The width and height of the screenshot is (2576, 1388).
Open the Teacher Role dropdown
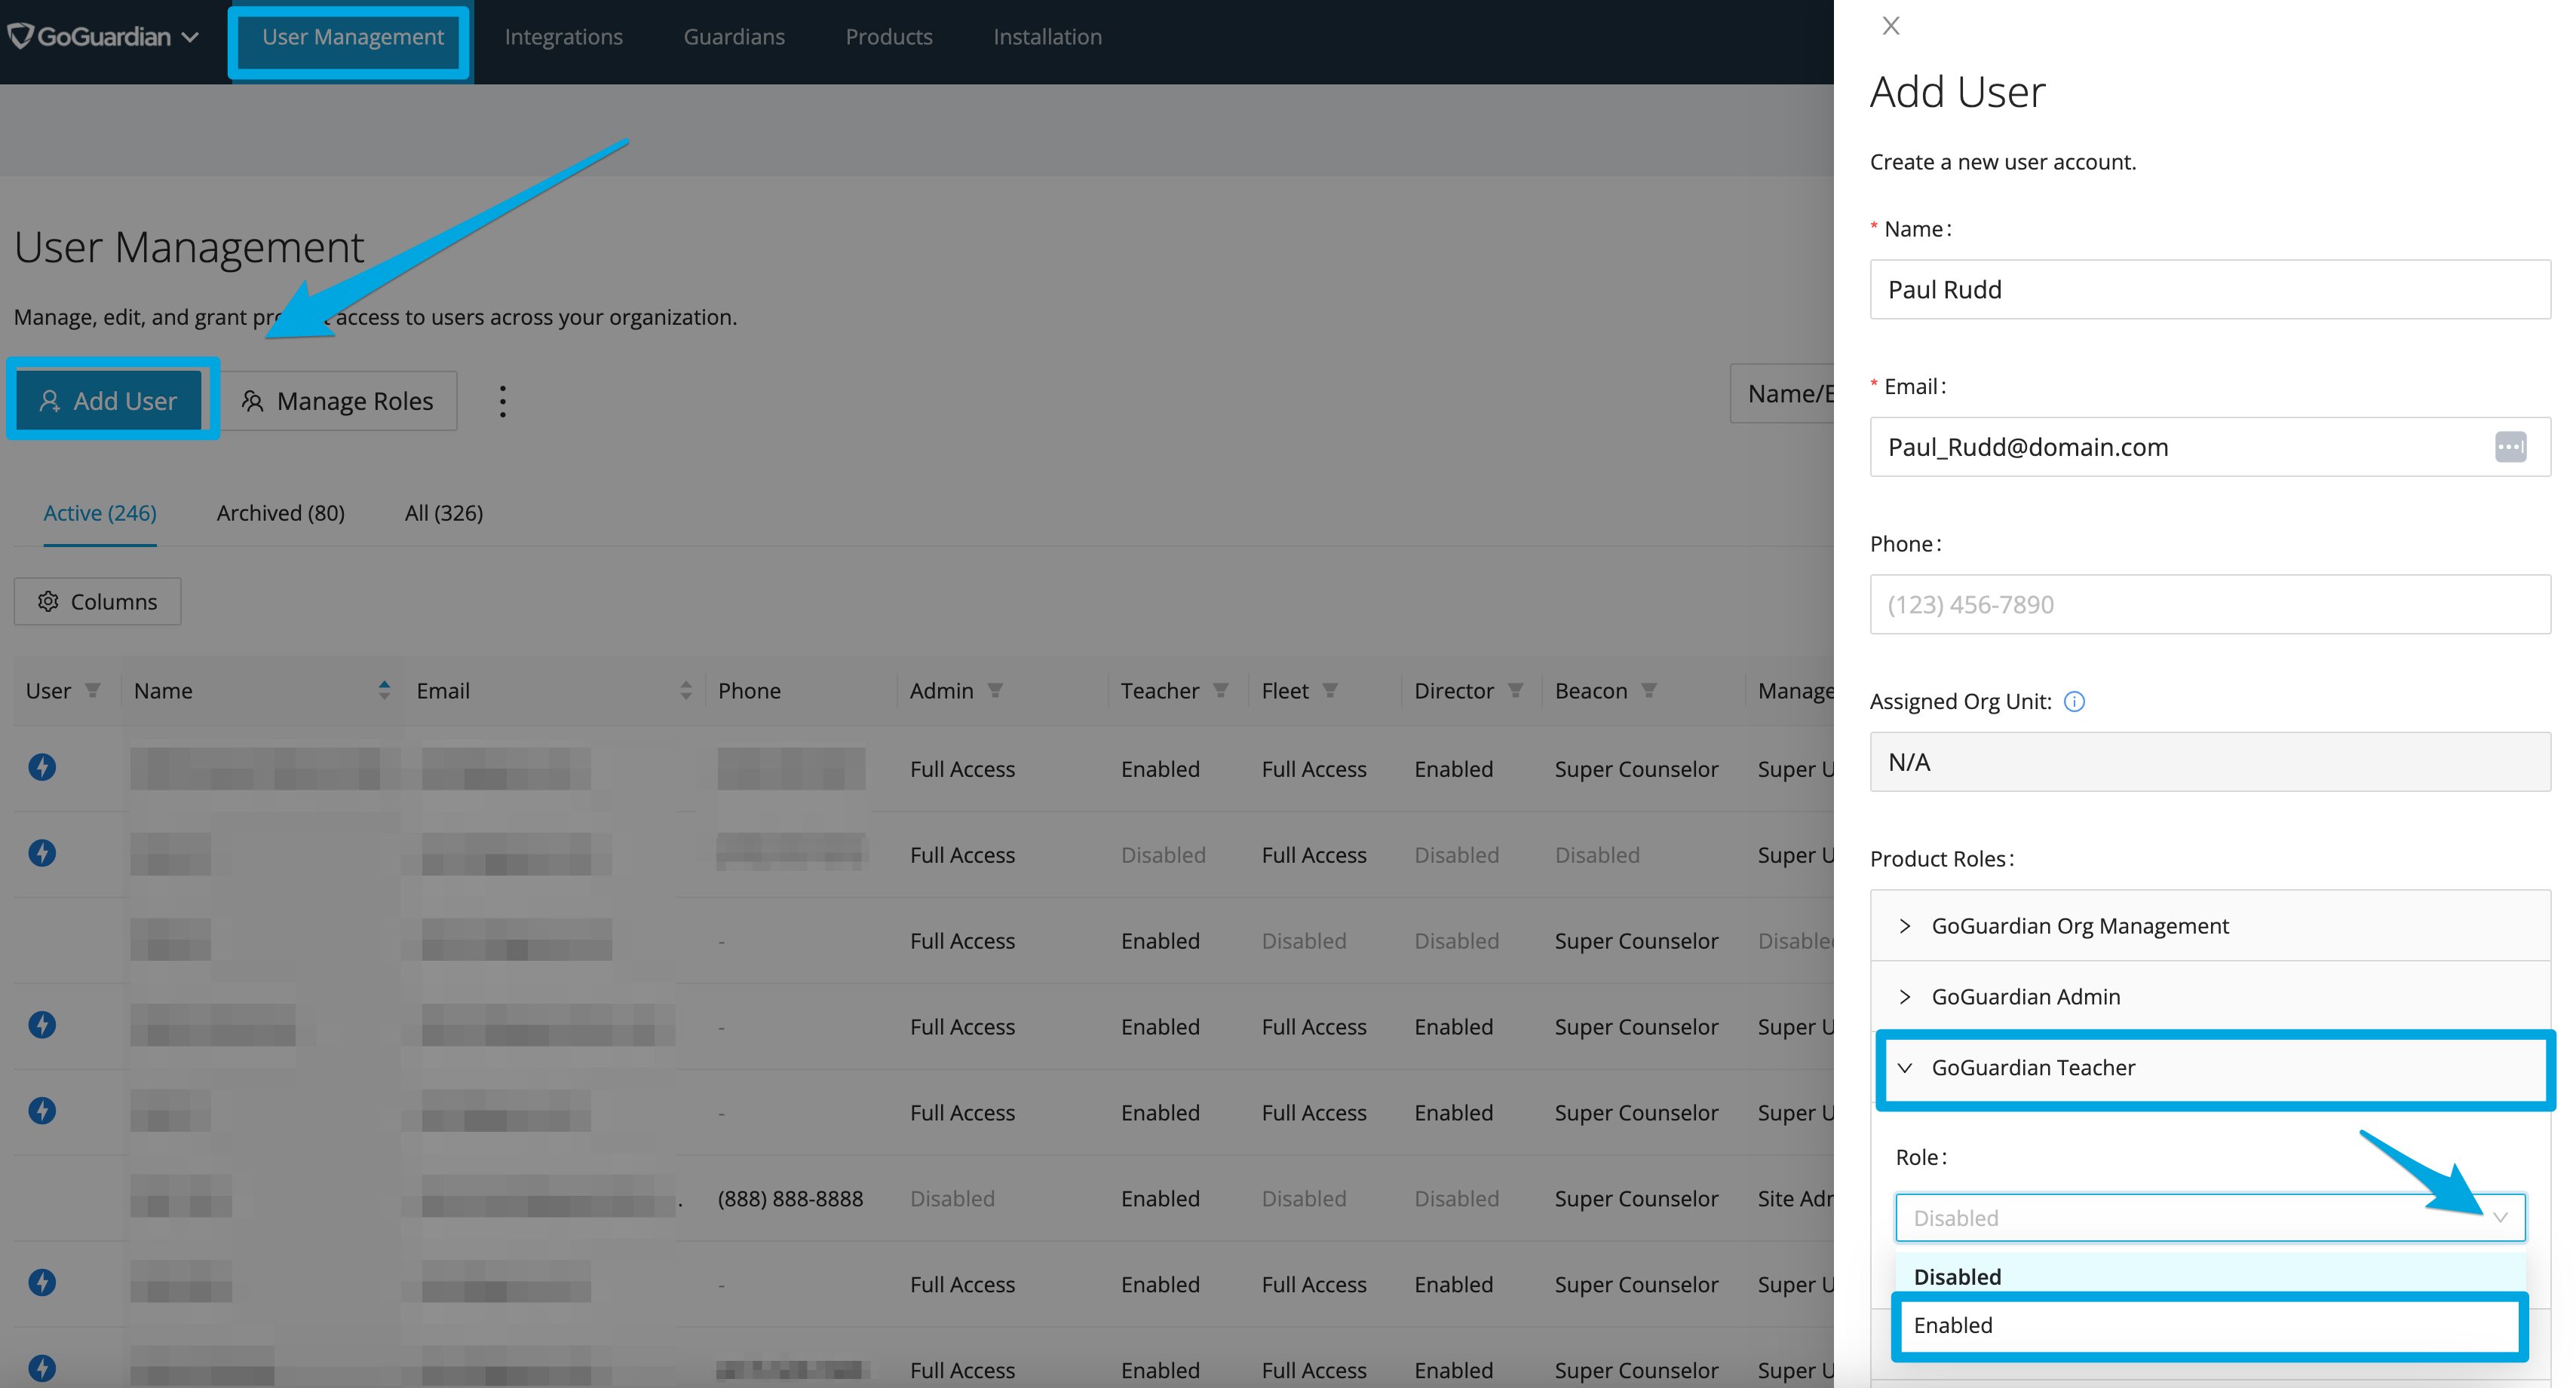(2210, 1218)
